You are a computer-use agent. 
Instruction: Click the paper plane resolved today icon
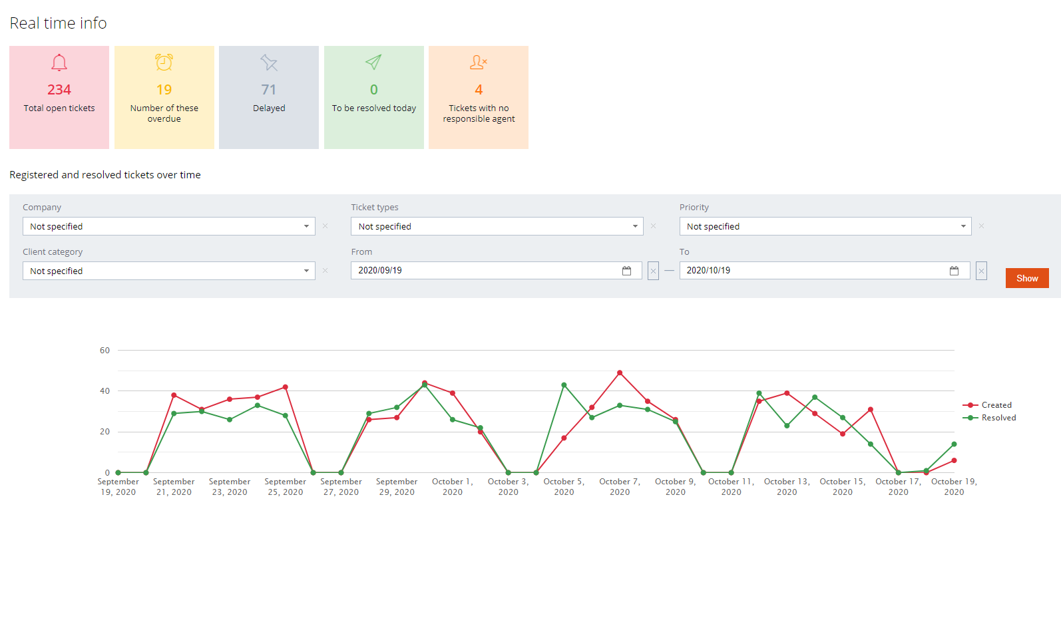(x=373, y=63)
